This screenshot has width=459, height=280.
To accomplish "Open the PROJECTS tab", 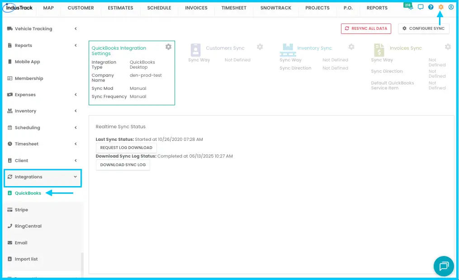I will point(317,8).
